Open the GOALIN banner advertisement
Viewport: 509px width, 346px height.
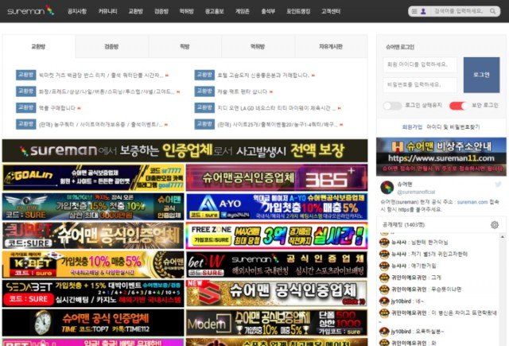(x=92, y=177)
